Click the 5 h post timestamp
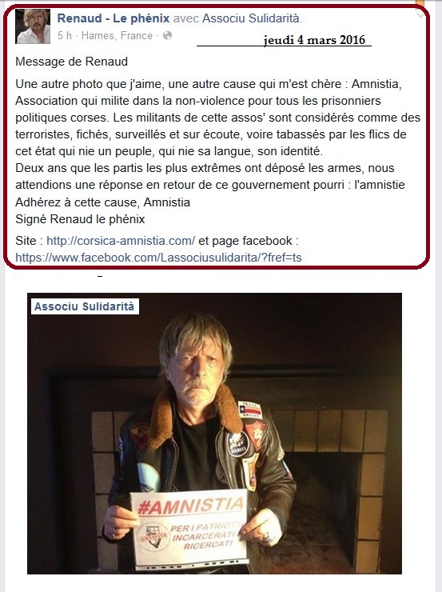This screenshot has height=592, width=442. click(65, 35)
